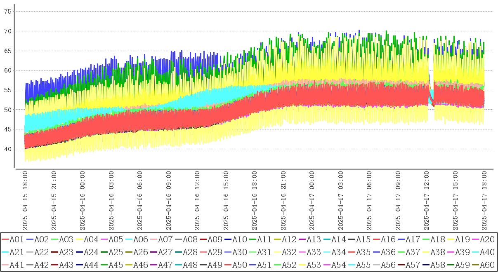This screenshot has height=272, width=498.
Task: Click the 40 value on the y-axis
Action: pyautogui.click(x=7, y=149)
